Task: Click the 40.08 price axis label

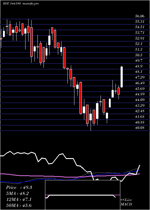Action: click(x=140, y=127)
